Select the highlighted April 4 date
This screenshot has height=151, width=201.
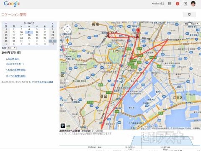click(53, 41)
